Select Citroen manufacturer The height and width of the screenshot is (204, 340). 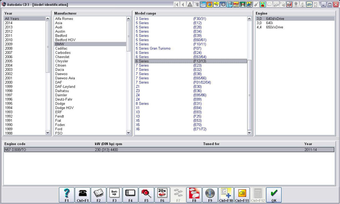pos(61,65)
